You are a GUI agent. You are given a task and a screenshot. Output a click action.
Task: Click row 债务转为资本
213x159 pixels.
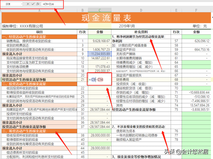[141, 131]
